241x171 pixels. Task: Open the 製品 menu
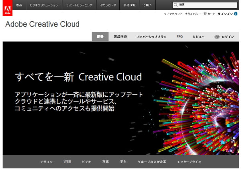(19, 5)
